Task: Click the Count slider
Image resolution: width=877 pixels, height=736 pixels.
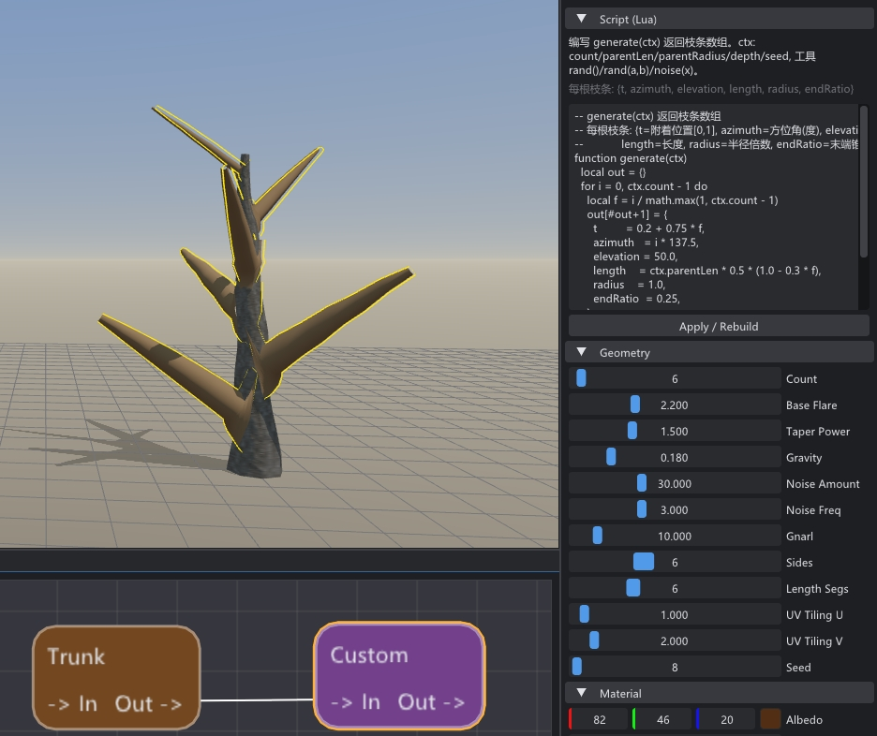Action: pyautogui.click(x=675, y=378)
